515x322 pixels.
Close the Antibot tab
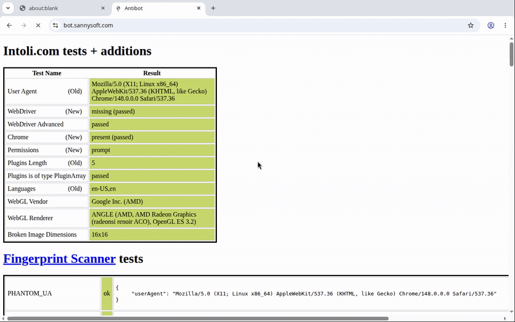(x=199, y=8)
